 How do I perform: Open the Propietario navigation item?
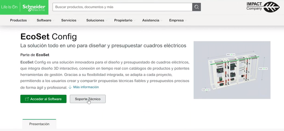click(123, 20)
